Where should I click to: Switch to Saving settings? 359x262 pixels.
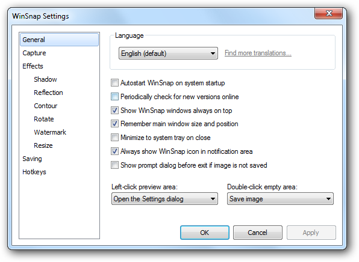click(32, 159)
